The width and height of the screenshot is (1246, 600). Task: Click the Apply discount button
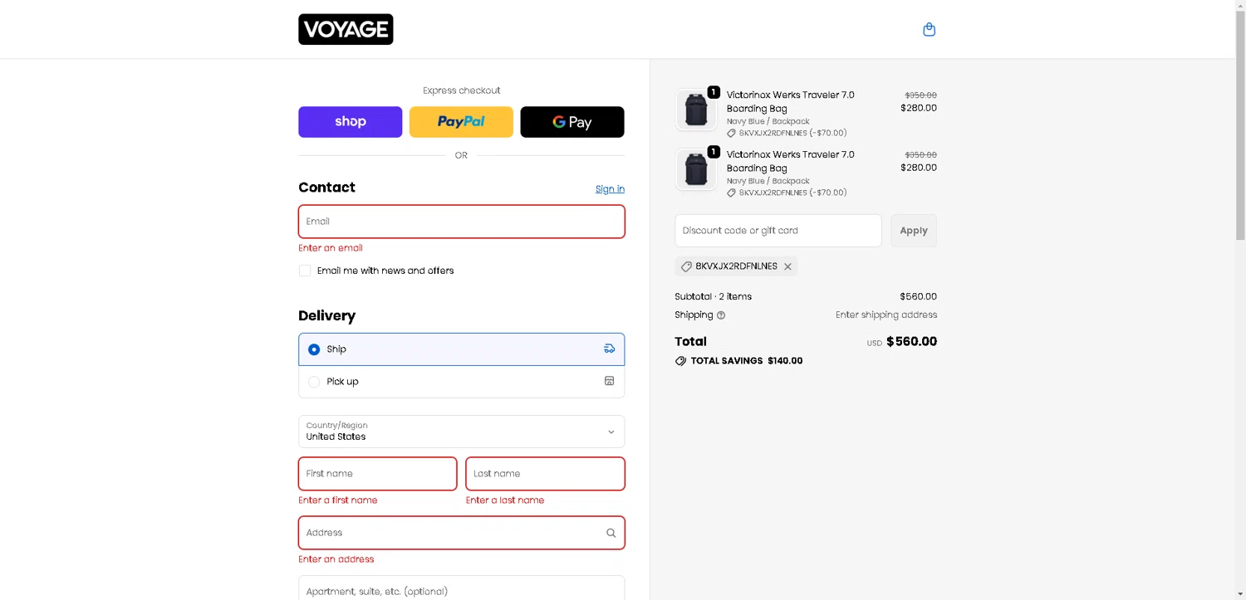(914, 231)
